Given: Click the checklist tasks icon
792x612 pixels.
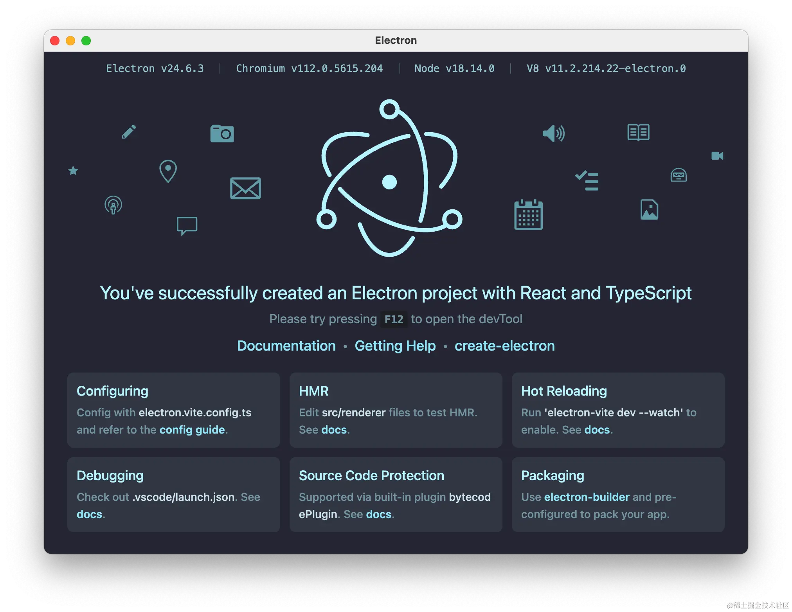Looking at the screenshot, I should click(587, 181).
